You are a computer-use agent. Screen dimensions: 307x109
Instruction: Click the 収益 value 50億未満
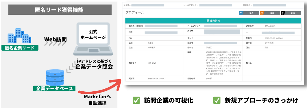(x=152, y=47)
